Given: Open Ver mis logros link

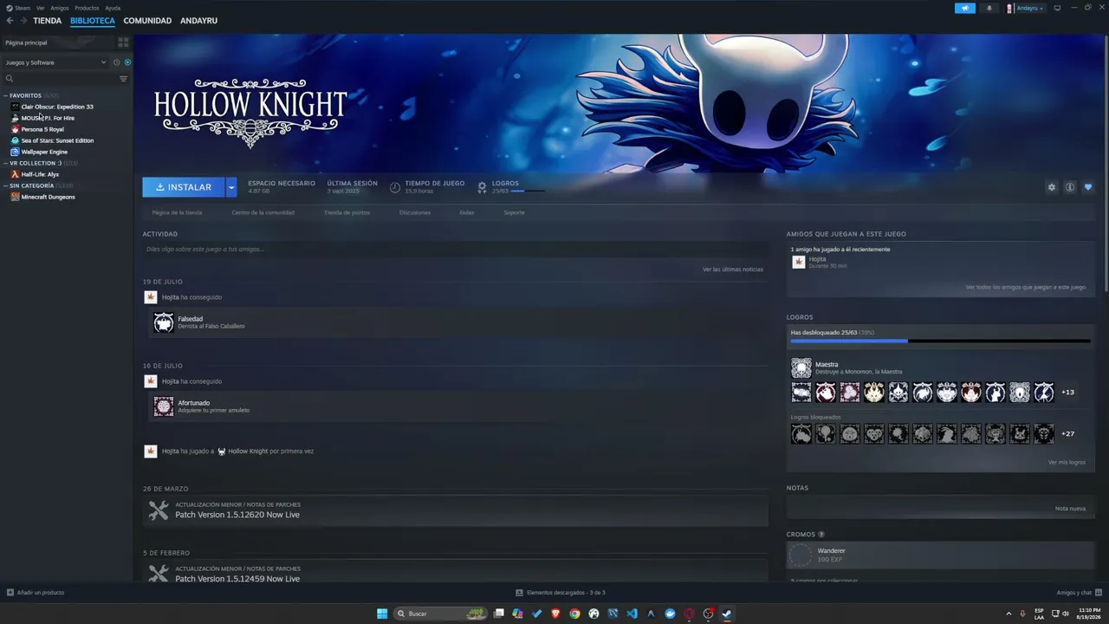Looking at the screenshot, I should [1067, 463].
